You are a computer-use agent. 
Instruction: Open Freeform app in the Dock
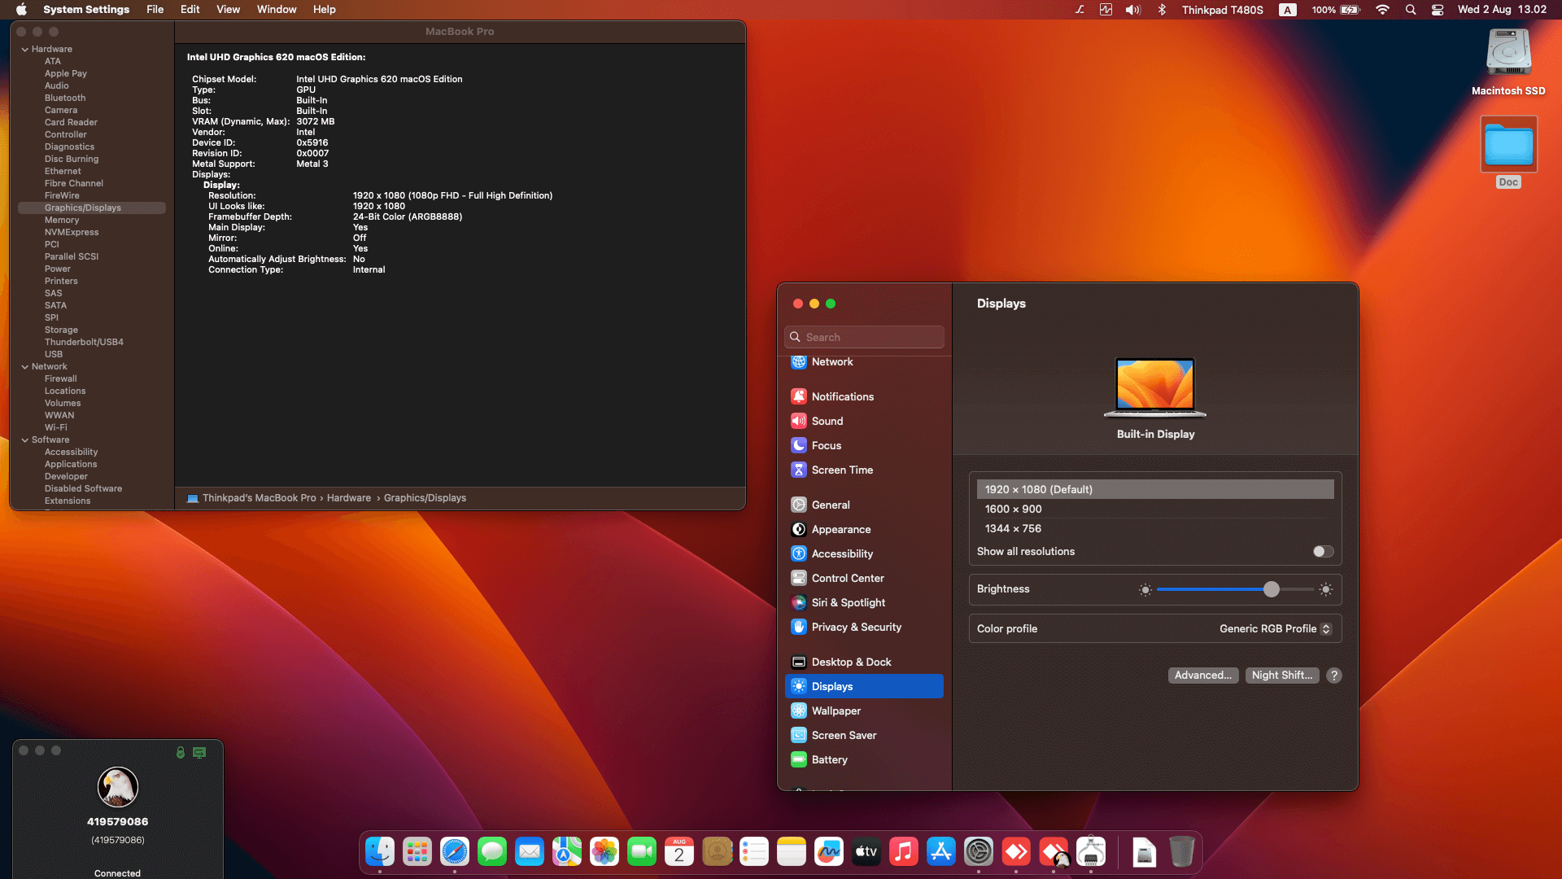tap(829, 851)
